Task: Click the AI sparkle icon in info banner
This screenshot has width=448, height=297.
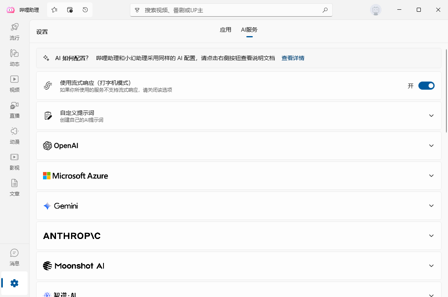Action: pyautogui.click(x=46, y=58)
